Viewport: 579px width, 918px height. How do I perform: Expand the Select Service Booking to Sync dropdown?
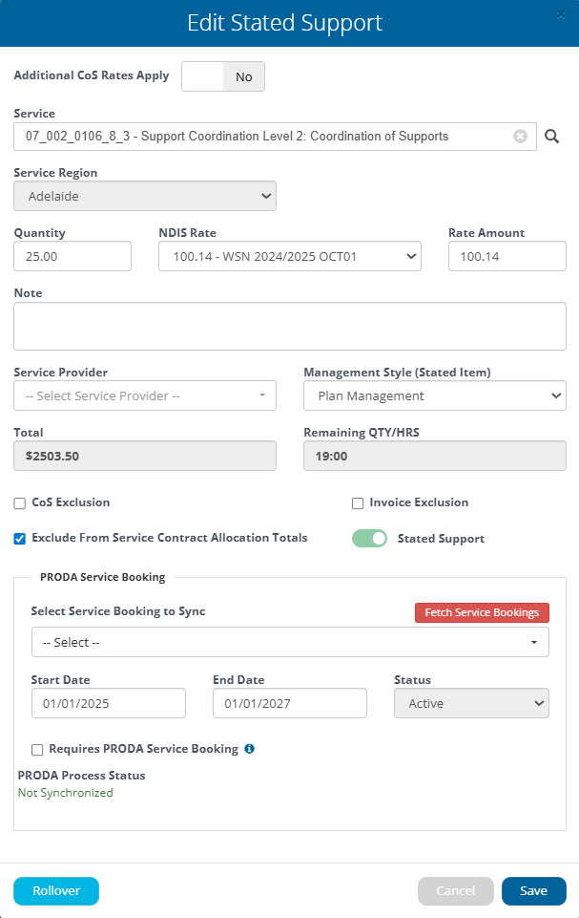pyautogui.click(x=290, y=642)
